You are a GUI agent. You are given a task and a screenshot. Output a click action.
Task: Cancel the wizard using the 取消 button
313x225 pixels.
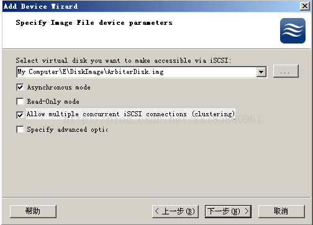point(281,211)
